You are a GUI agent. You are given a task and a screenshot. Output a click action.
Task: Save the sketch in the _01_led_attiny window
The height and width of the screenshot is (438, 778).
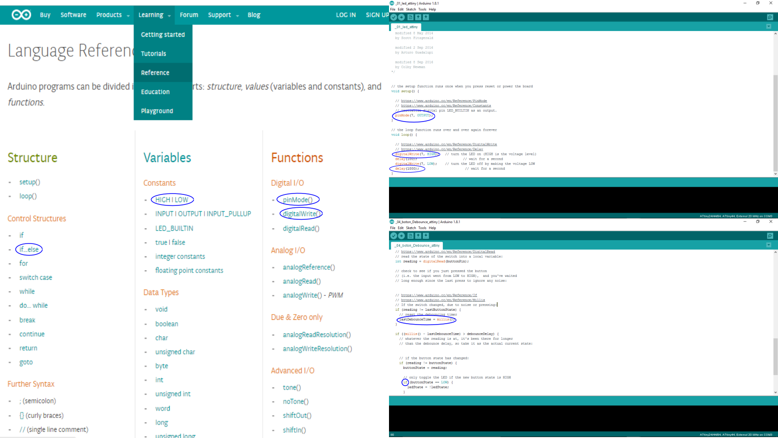pyautogui.click(x=426, y=17)
